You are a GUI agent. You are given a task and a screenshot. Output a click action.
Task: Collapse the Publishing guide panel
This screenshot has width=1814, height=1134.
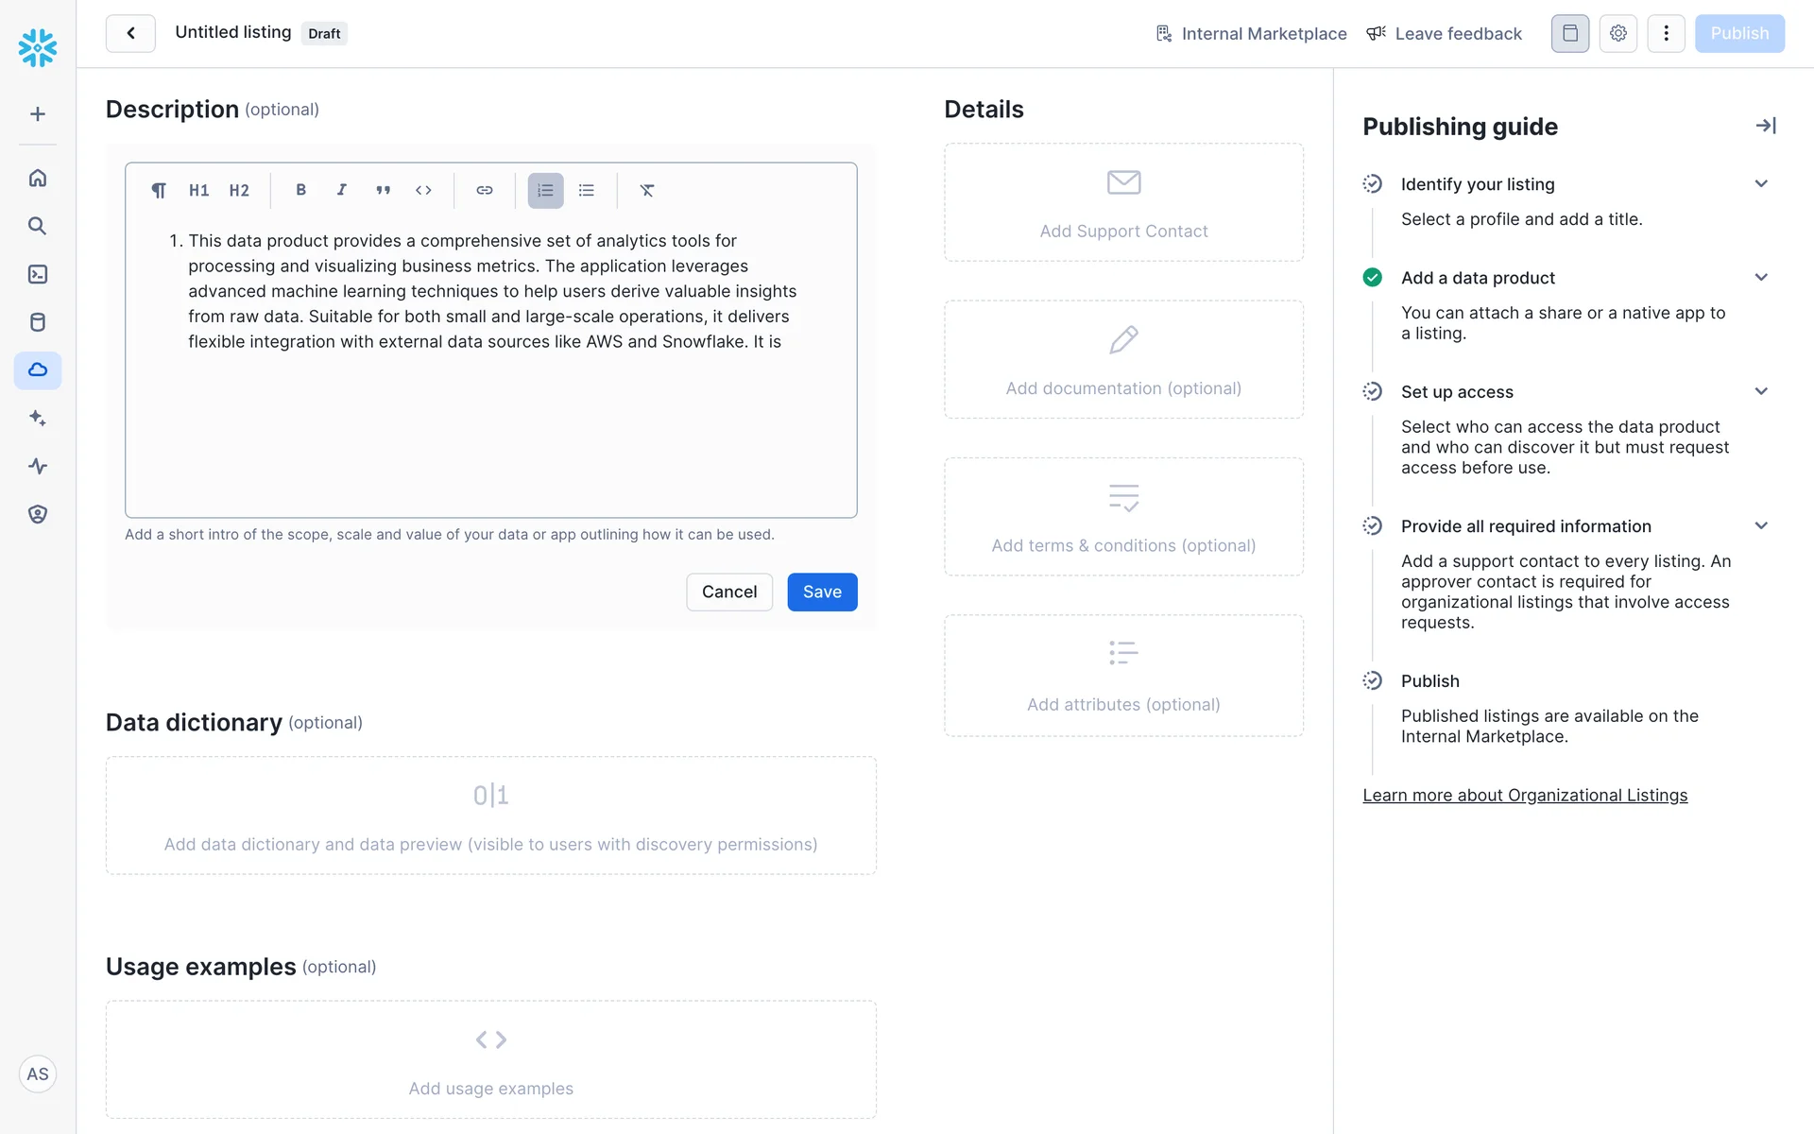coord(1766,126)
